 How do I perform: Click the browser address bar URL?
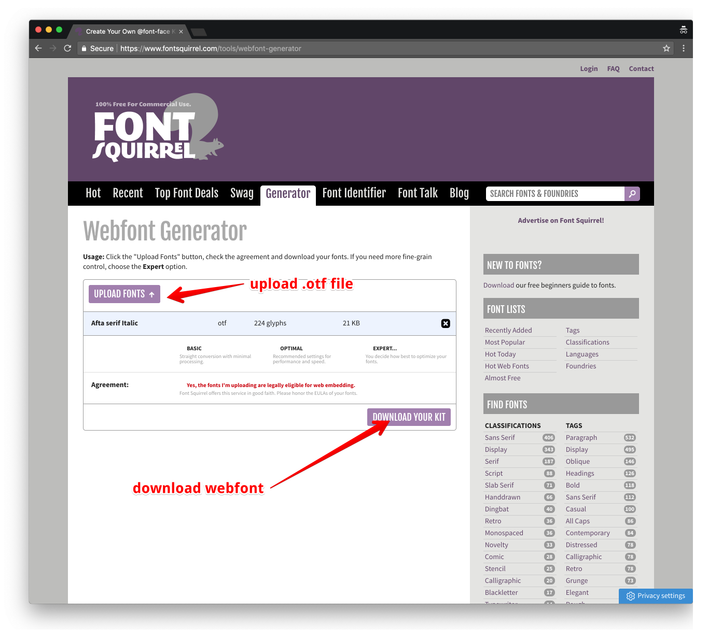click(211, 49)
